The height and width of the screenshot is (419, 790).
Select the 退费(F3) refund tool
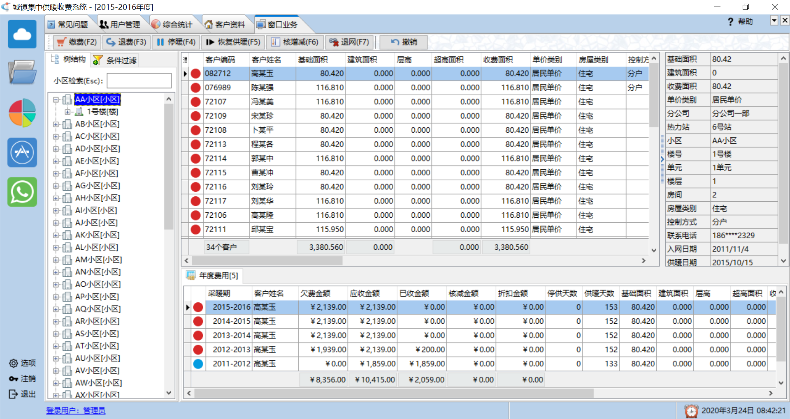[126, 42]
